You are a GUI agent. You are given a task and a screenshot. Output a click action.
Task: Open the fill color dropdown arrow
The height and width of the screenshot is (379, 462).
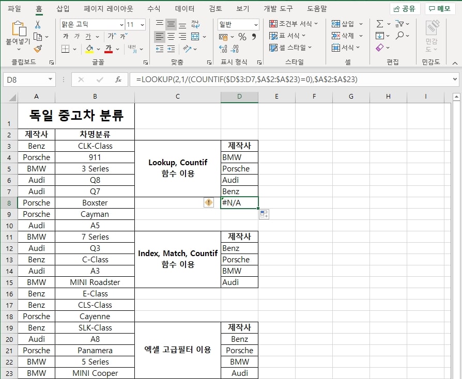[98, 49]
